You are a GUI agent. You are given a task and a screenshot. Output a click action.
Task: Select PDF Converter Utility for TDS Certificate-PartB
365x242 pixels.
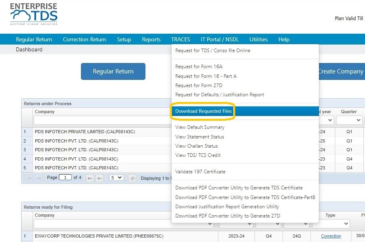tap(245, 197)
